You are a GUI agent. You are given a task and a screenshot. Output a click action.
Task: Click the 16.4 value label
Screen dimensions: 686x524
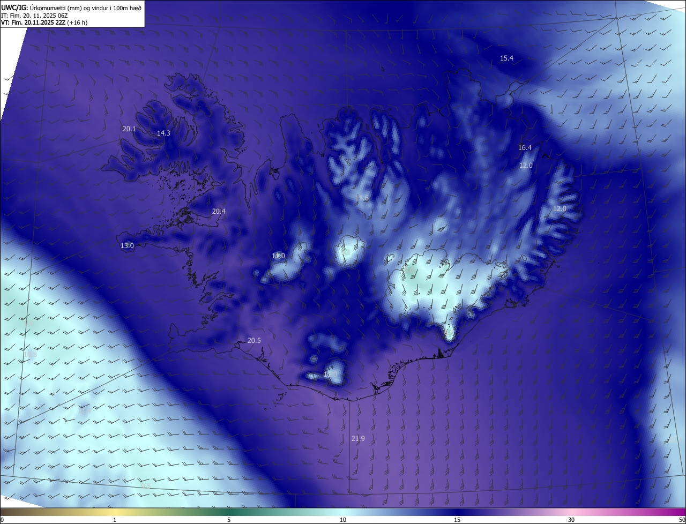[525, 147]
